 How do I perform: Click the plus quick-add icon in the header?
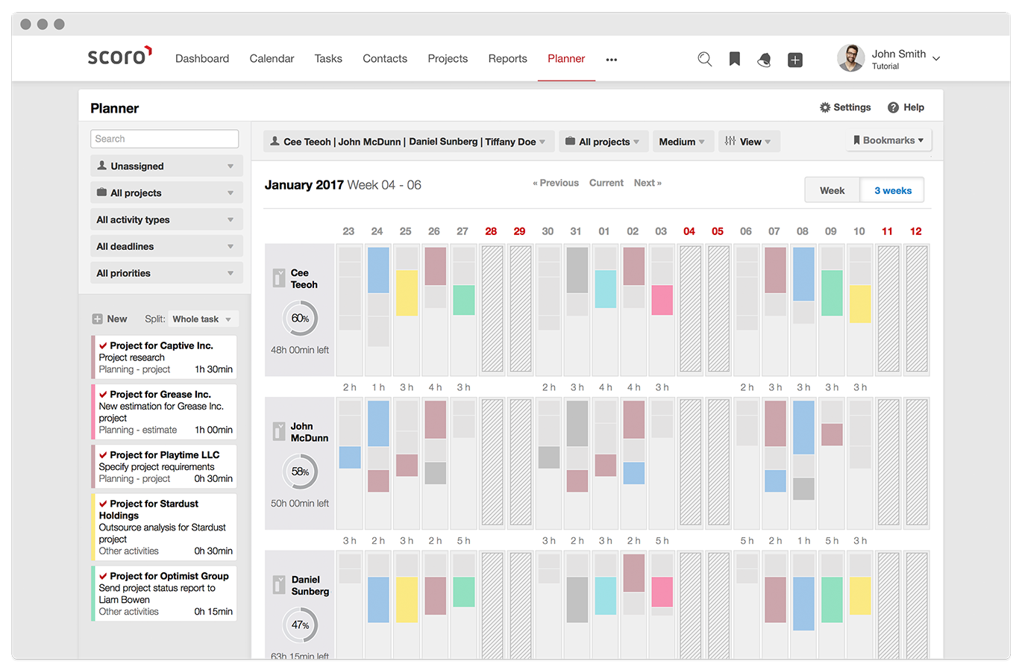(x=795, y=60)
